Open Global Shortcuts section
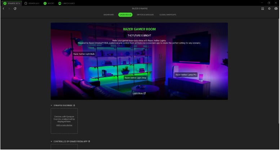This screenshot has width=280, height=151. (x=168, y=15)
